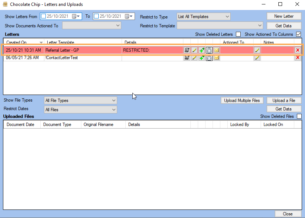Image resolution: width=305 pixels, height=218 pixels.
Task: Edit notes pencil for !ContactLetterTest row
Action: [x=257, y=58]
